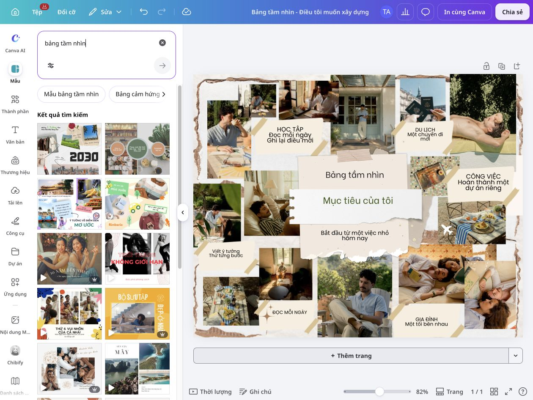Collapse the side panel with arrow
The image size is (533, 400).
(182, 212)
